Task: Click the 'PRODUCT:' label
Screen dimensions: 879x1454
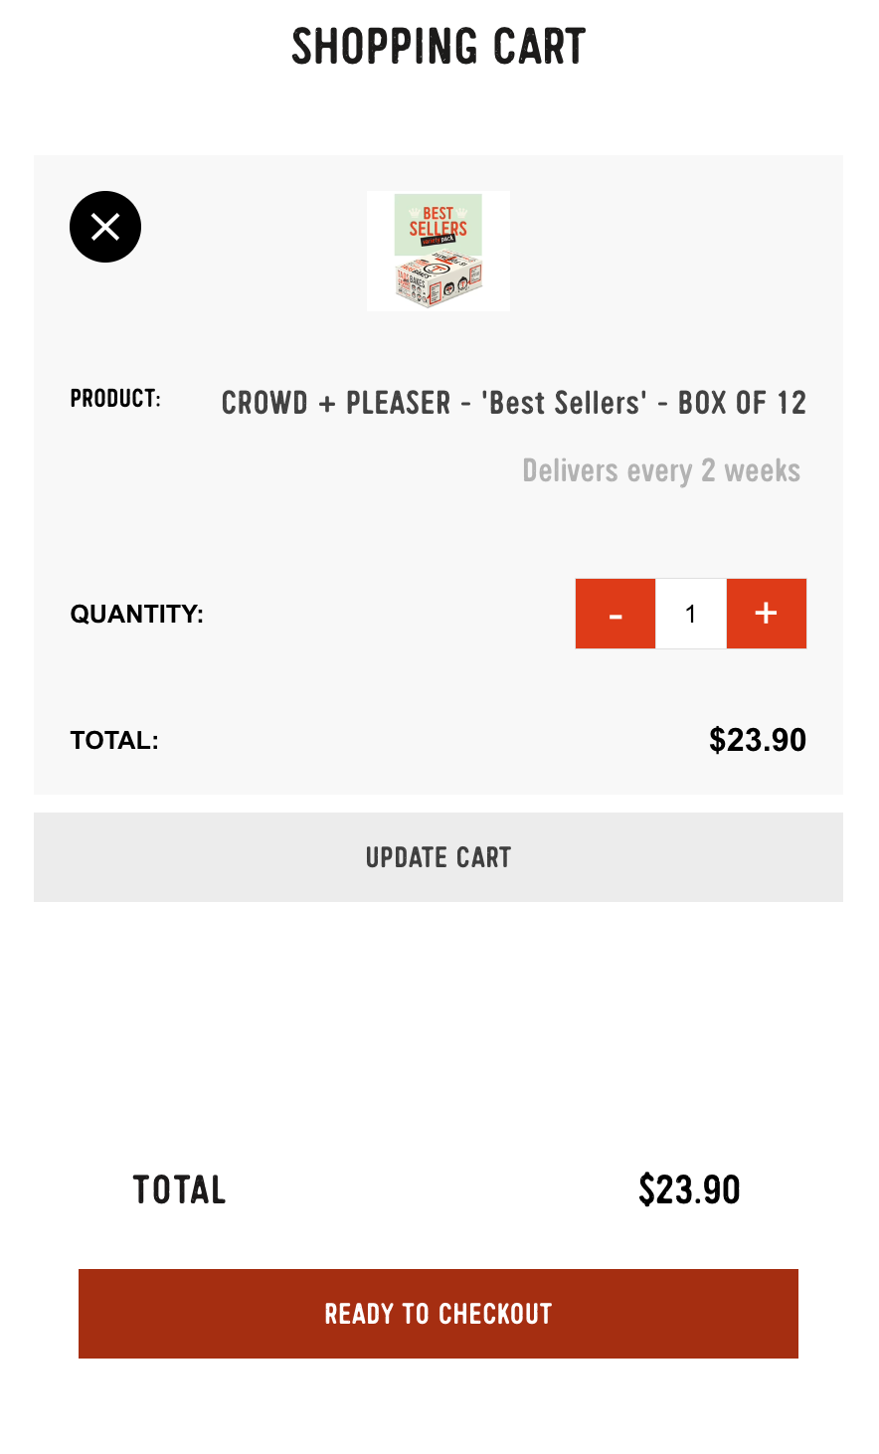Action: [x=115, y=399]
